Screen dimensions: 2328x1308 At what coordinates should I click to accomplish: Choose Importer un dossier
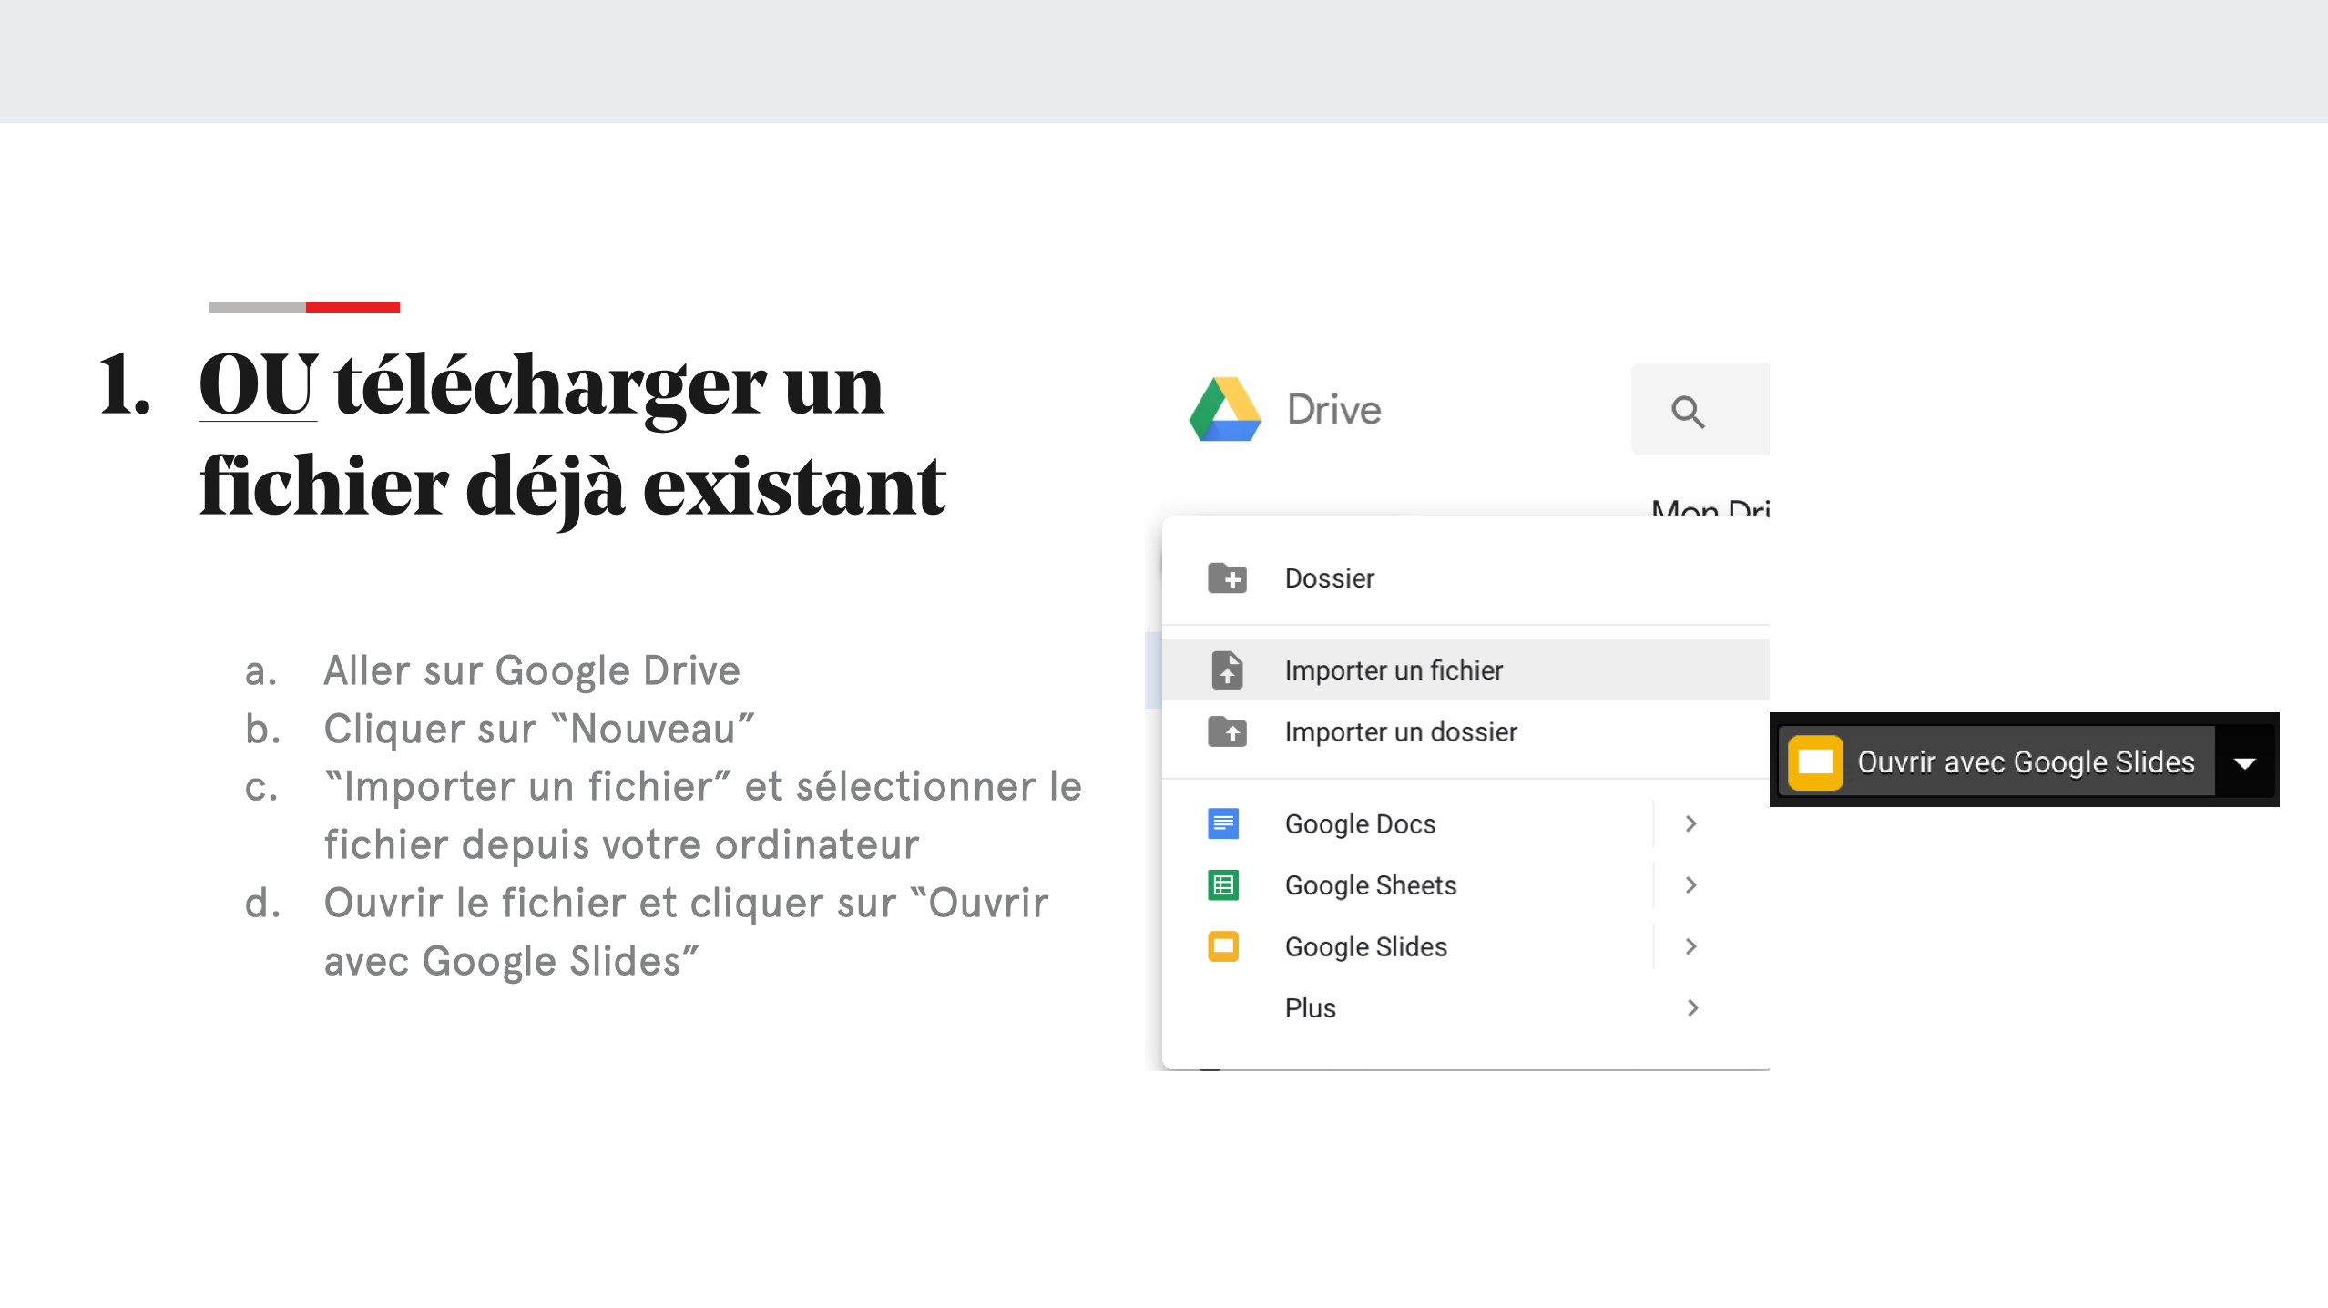(1465, 731)
